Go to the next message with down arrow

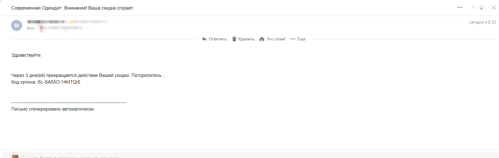482,8
